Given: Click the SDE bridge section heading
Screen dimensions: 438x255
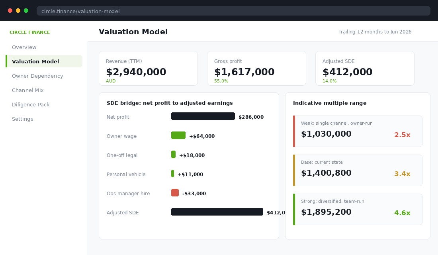Looking at the screenshot, I should pyautogui.click(x=170, y=103).
